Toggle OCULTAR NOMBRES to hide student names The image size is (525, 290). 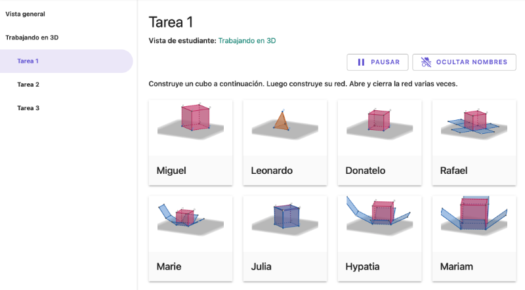click(x=464, y=62)
